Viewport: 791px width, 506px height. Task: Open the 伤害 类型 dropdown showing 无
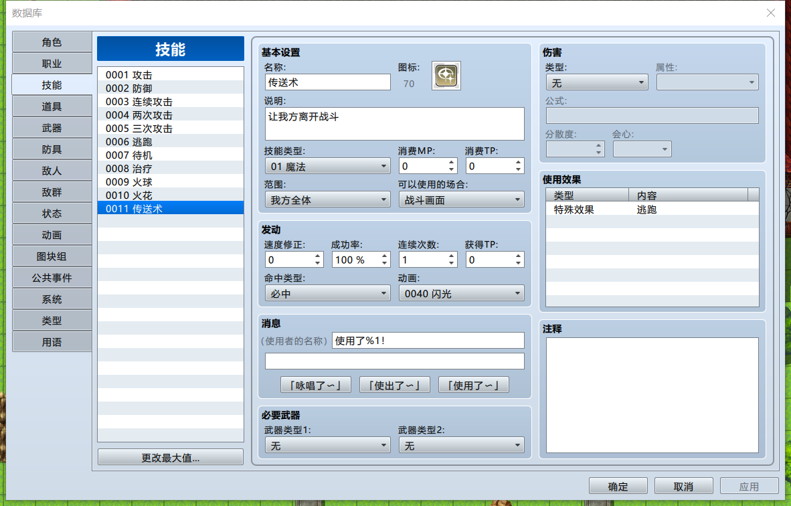click(598, 82)
